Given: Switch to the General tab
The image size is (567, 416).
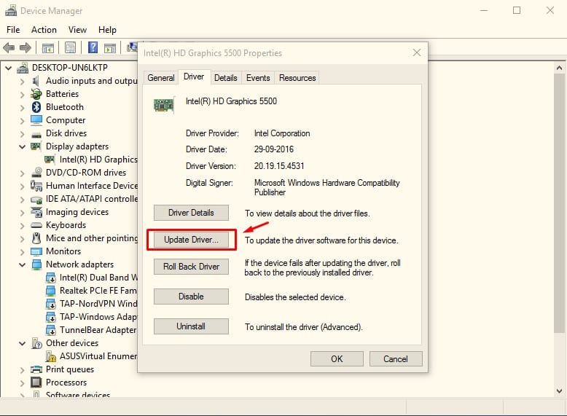Looking at the screenshot, I should coord(161,78).
